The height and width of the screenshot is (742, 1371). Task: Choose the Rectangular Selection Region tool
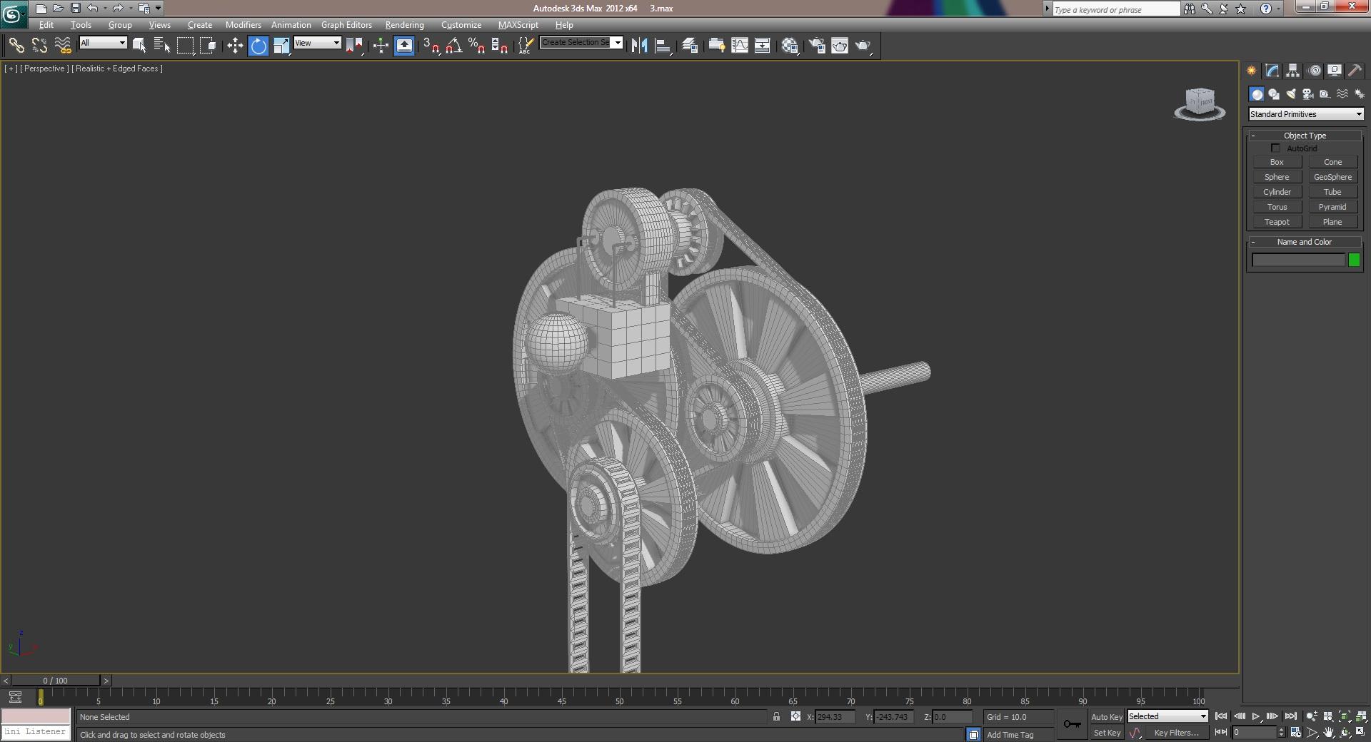pyautogui.click(x=185, y=46)
